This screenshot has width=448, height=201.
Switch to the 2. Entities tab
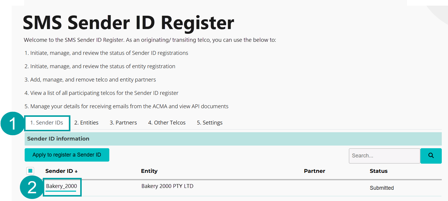click(86, 122)
